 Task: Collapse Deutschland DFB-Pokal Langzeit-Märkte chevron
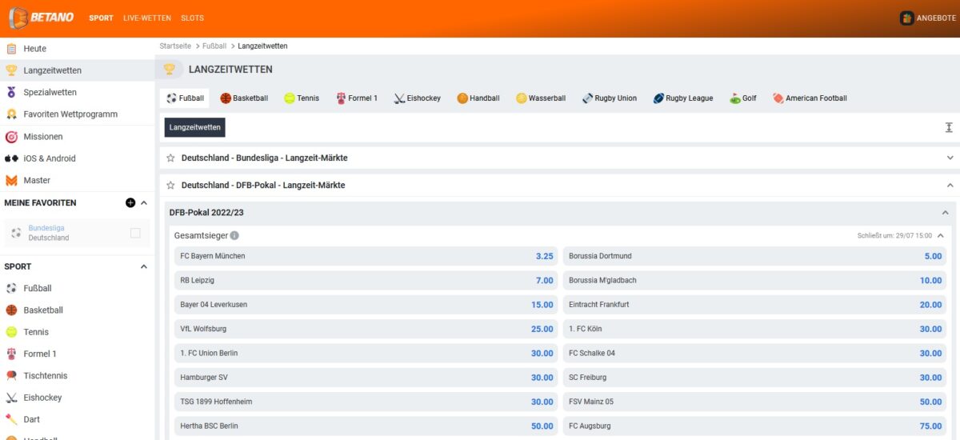click(950, 185)
